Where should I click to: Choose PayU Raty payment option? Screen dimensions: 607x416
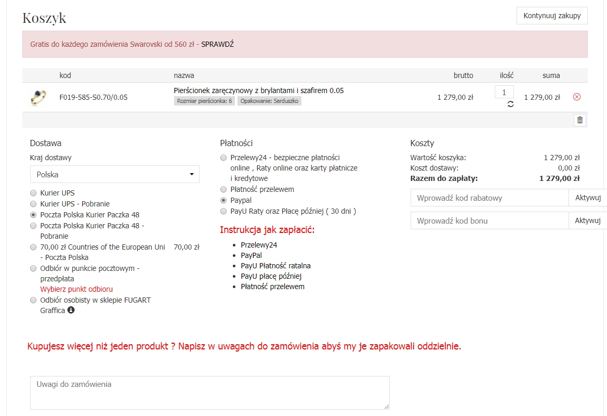tap(223, 211)
